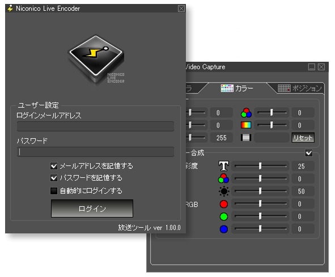The image size is (335, 277).
Task: Click the slider beside the 合成 RGB circles icon
Action: tap(260, 178)
